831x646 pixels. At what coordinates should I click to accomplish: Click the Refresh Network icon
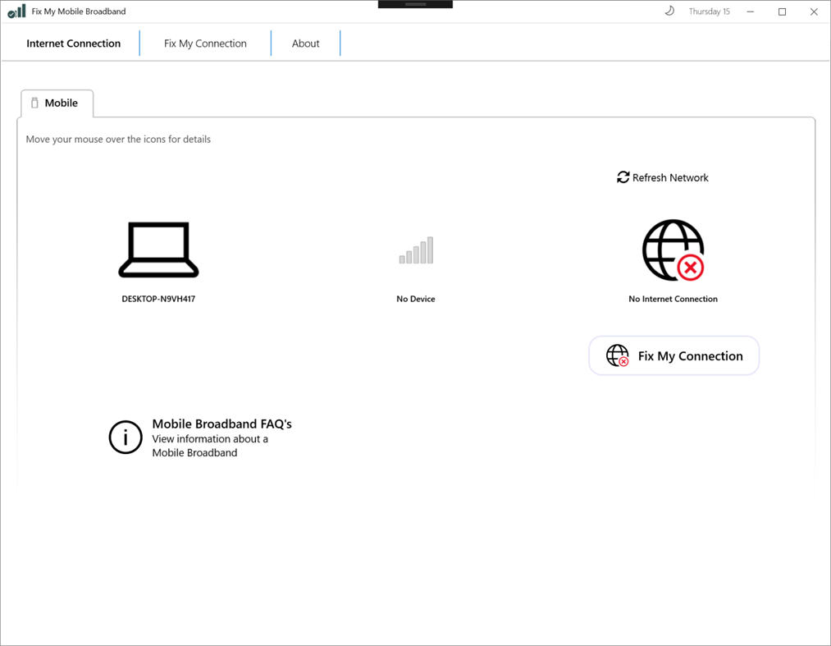tap(623, 176)
